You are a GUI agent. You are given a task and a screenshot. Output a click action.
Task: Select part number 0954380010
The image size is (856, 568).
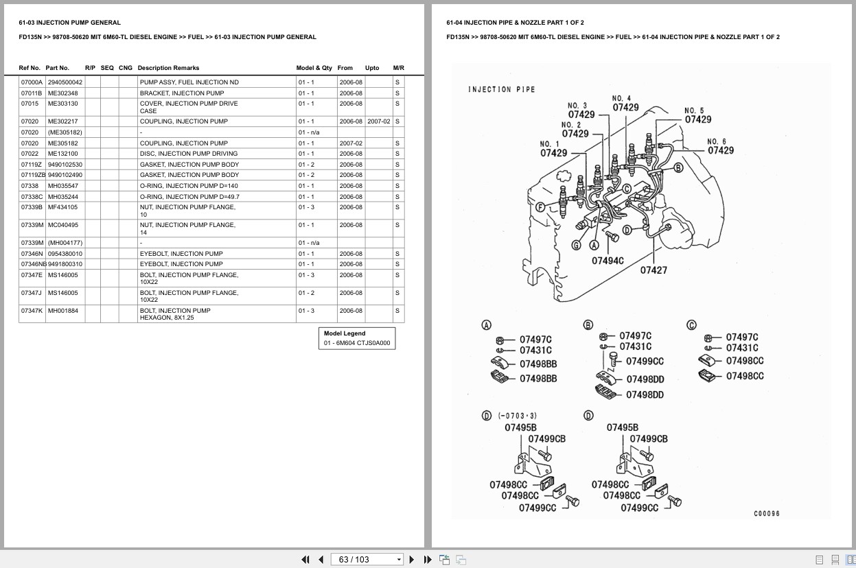[x=65, y=254]
